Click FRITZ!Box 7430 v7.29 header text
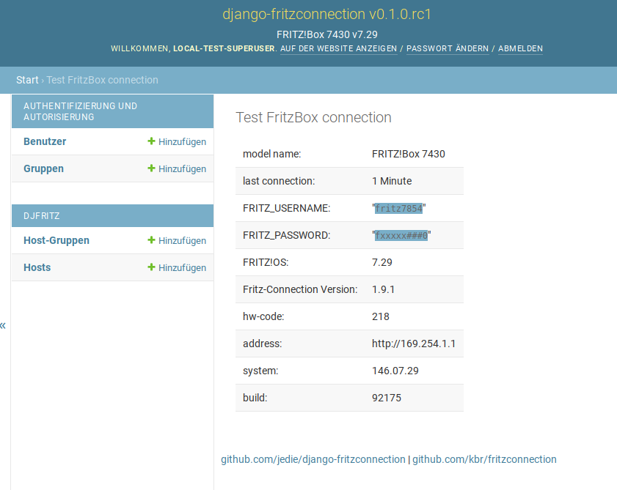Viewport: 617px width, 490px height. pos(327,34)
